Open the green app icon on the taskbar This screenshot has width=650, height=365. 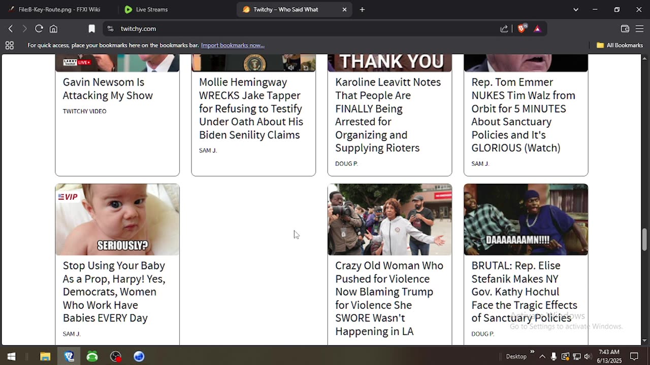pos(92,356)
